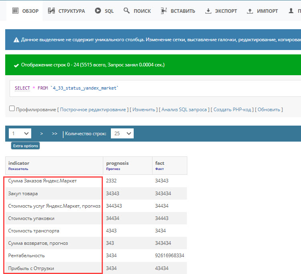This screenshot has height=274, width=301.
Task: Click prognosis value 344343
Action: (x=114, y=206)
